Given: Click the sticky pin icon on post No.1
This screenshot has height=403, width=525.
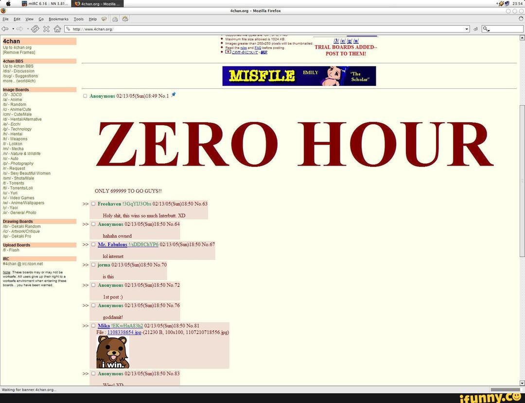Looking at the screenshot, I should [x=174, y=95].
